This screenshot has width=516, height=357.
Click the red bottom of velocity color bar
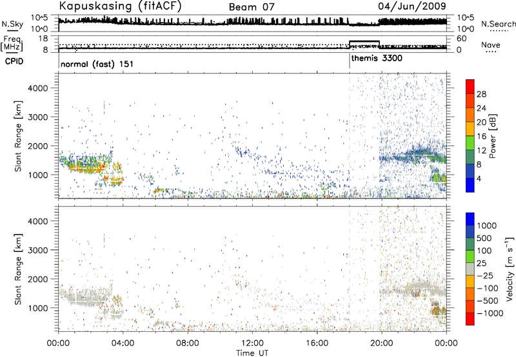(x=470, y=319)
